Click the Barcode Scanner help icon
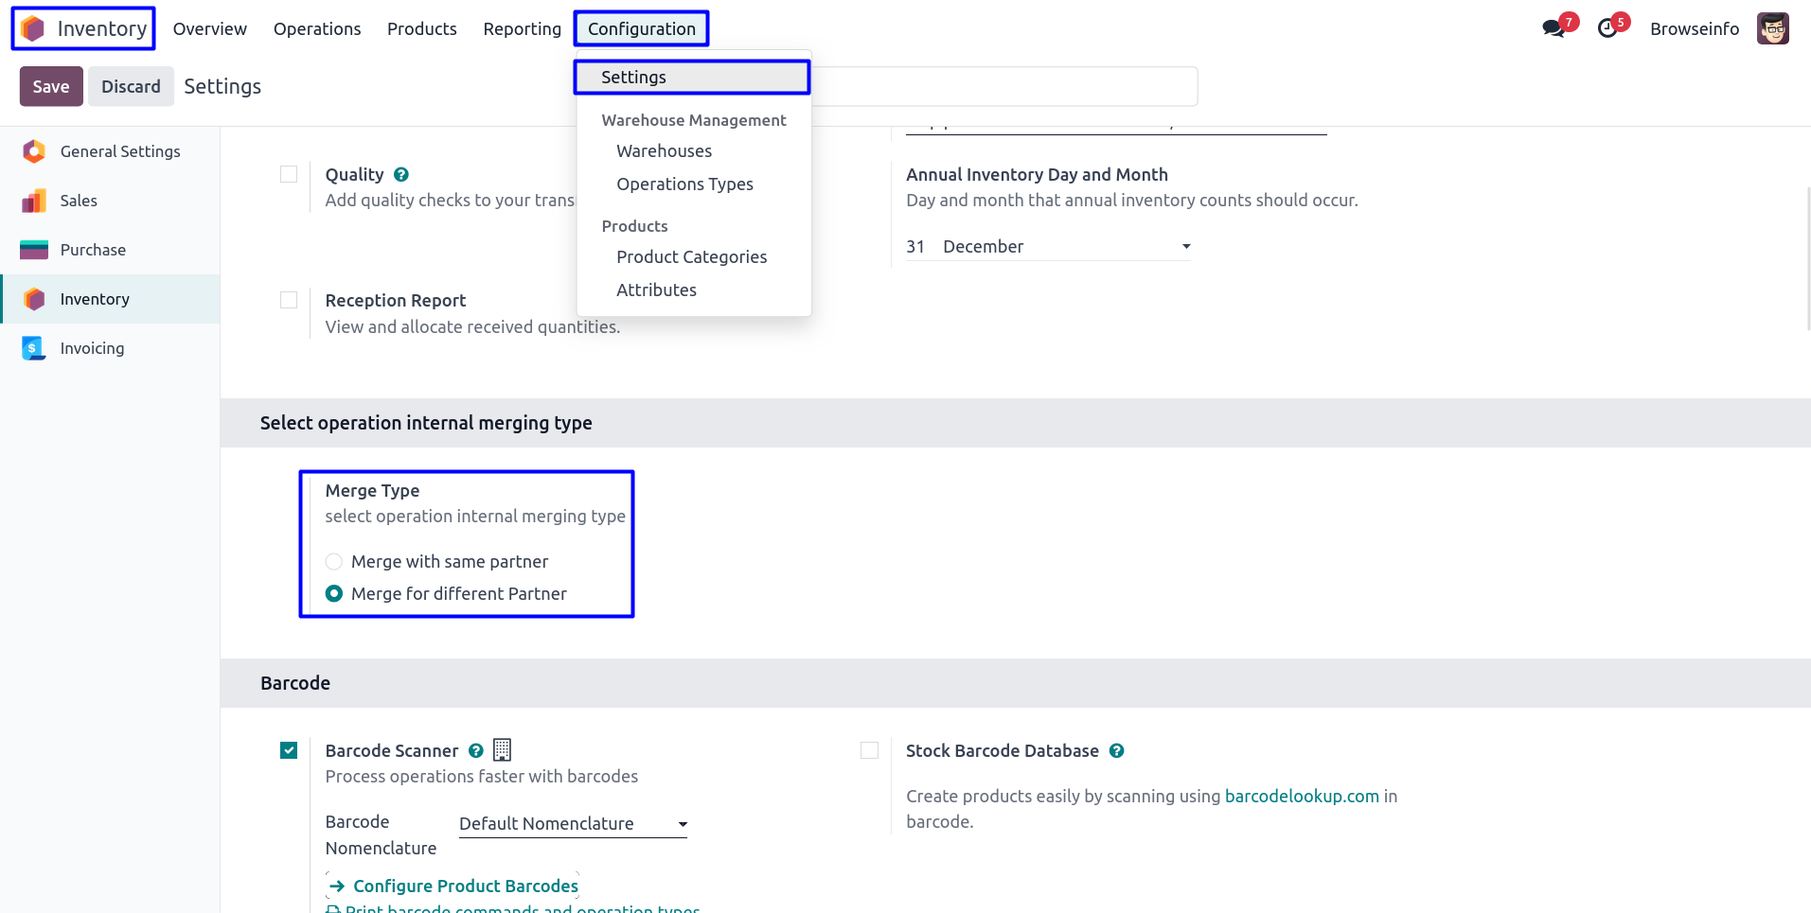This screenshot has height=913, width=1811. coord(476,751)
